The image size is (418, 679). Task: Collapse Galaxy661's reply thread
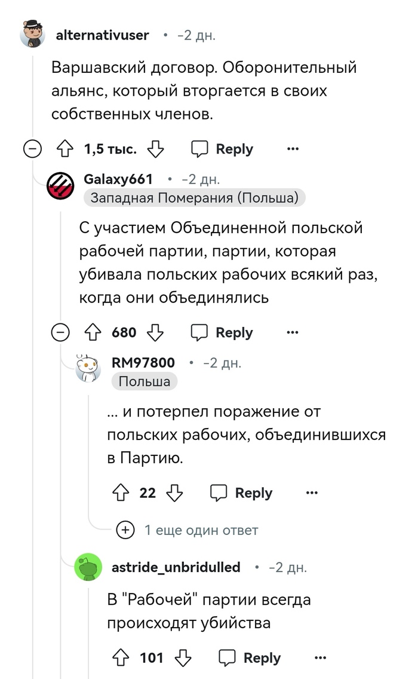(x=60, y=332)
